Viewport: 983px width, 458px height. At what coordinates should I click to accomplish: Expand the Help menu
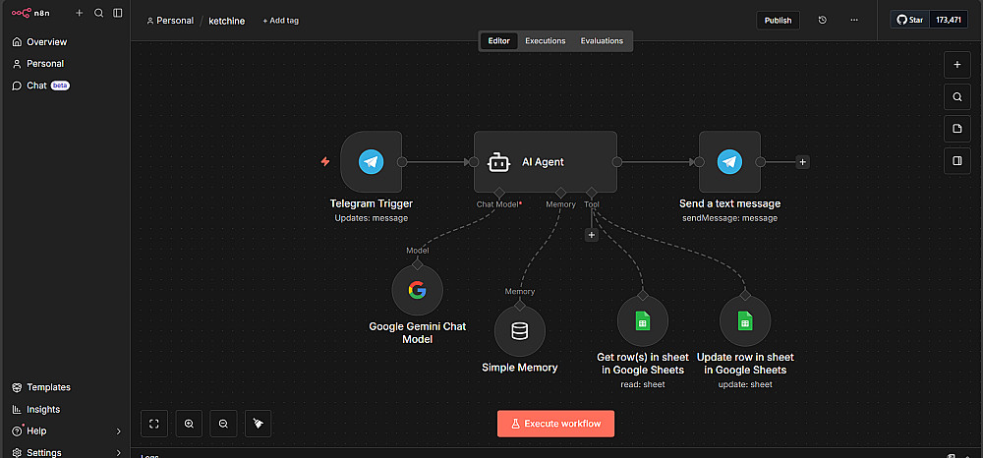(65, 431)
